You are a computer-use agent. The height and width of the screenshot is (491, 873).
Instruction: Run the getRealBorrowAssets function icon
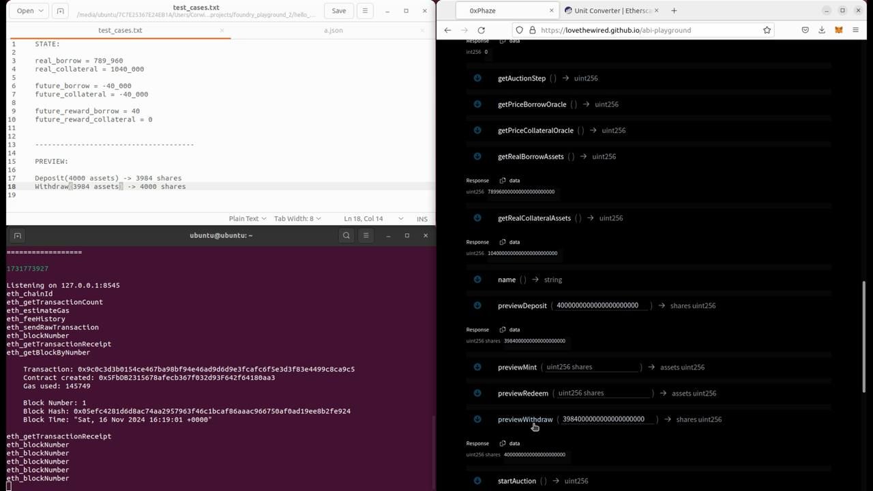tap(477, 156)
